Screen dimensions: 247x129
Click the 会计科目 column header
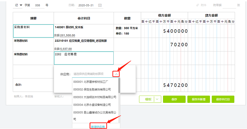tap(84, 18)
